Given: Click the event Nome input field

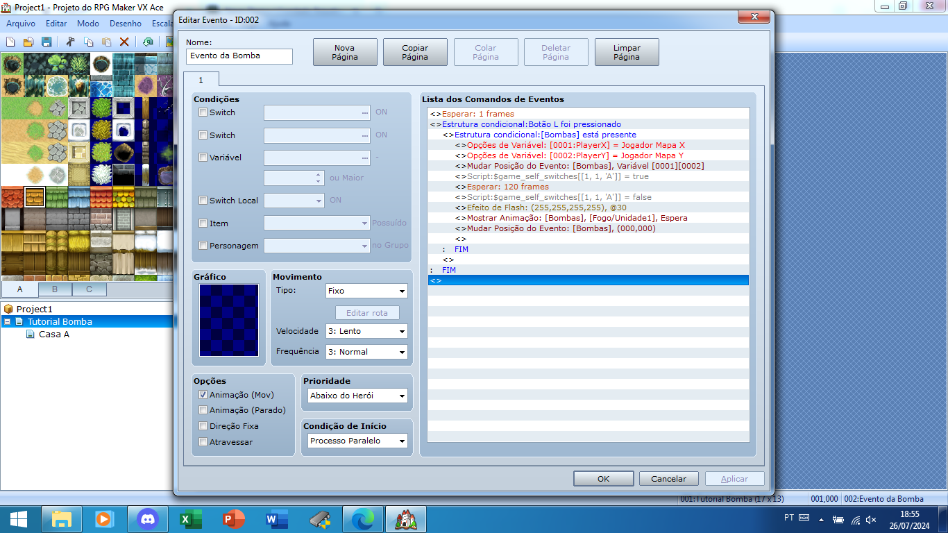Looking at the screenshot, I should point(239,56).
